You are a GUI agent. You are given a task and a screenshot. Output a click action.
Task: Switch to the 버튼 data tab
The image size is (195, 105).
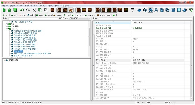(x=40, y=15)
